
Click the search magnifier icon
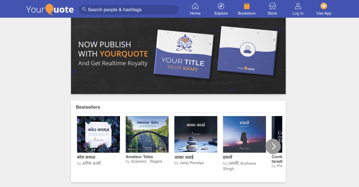pos(84,9)
